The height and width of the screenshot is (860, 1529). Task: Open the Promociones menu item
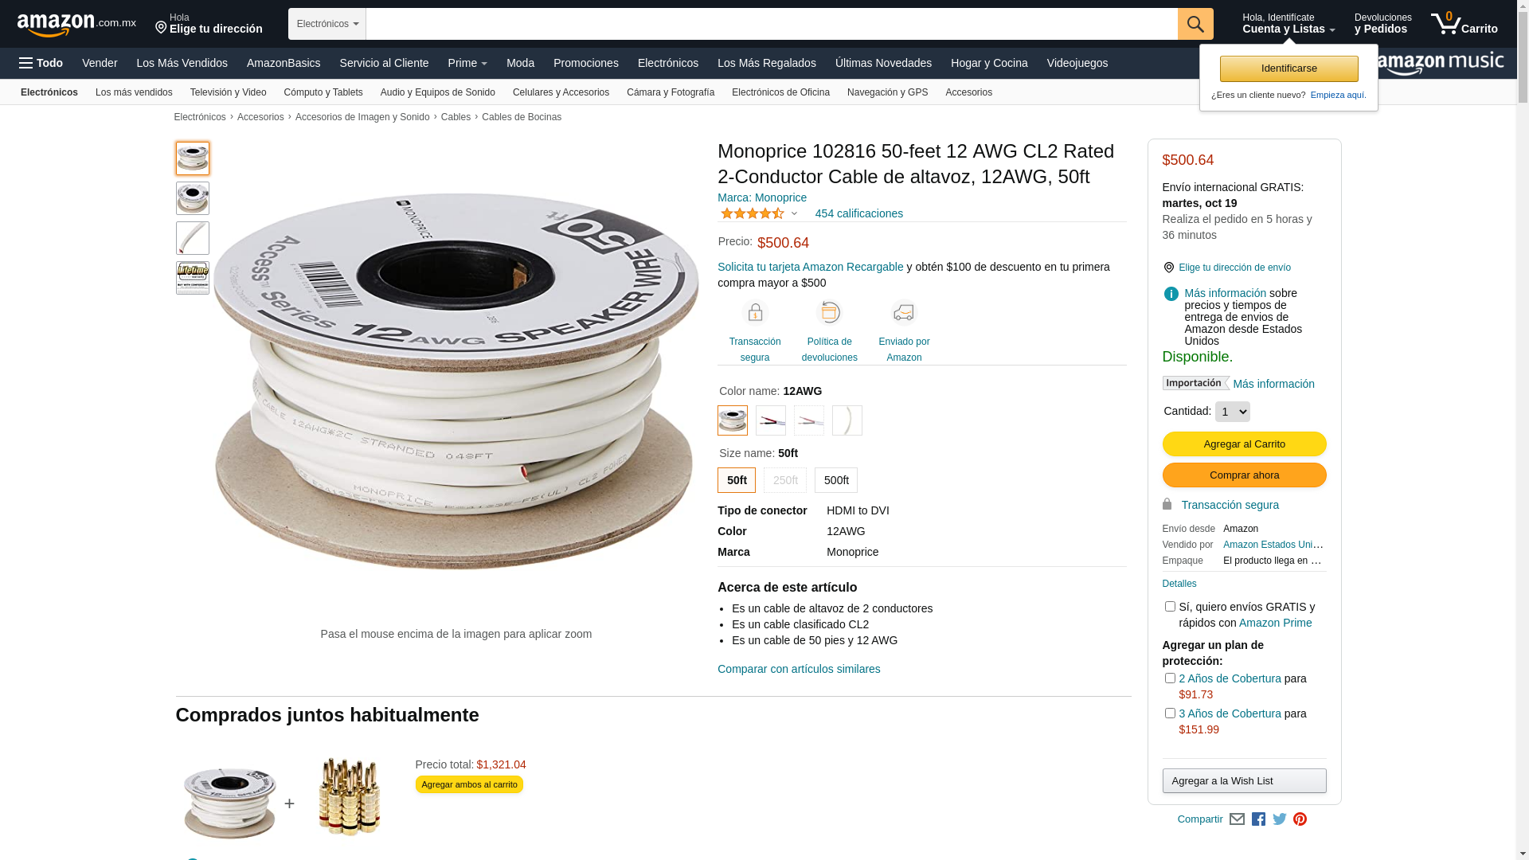586,63
